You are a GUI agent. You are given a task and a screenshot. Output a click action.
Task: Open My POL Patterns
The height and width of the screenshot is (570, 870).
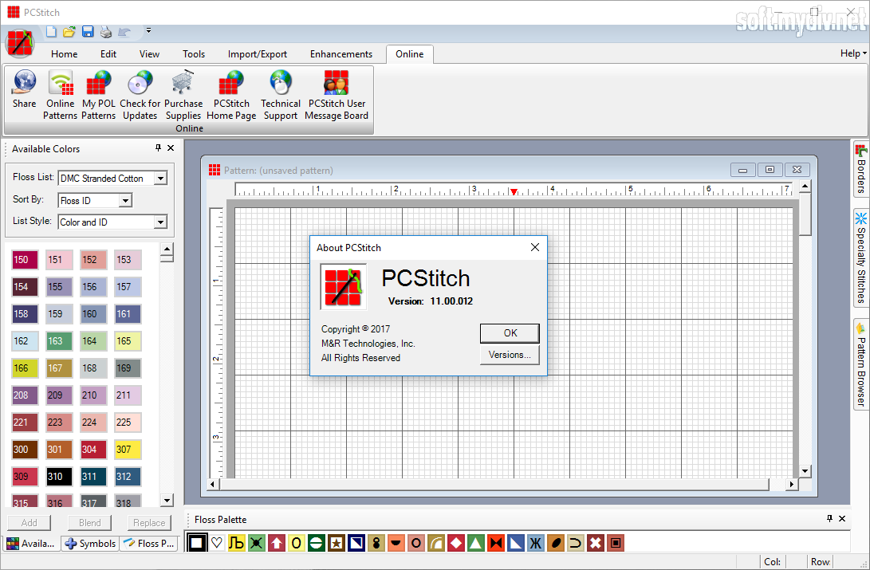pyautogui.click(x=99, y=95)
